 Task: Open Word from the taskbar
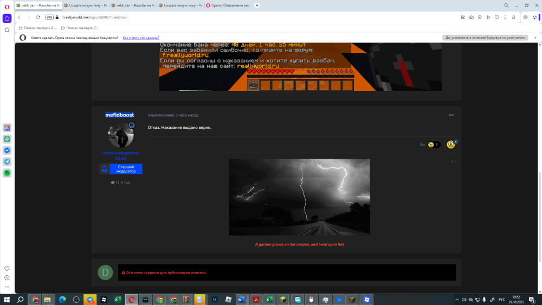(241, 300)
